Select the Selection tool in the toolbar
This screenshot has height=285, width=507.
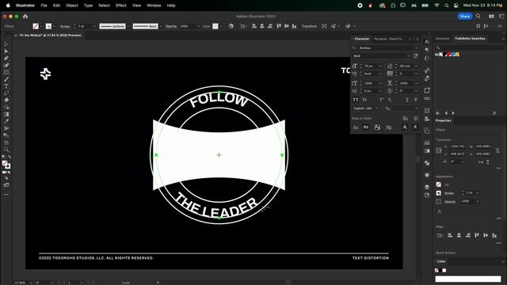pyautogui.click(x=6, y=44)
